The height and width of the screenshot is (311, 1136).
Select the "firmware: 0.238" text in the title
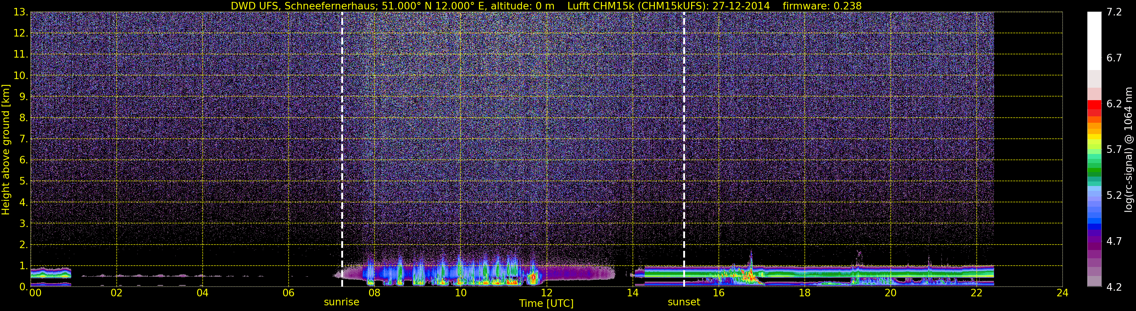coord(822,6)
